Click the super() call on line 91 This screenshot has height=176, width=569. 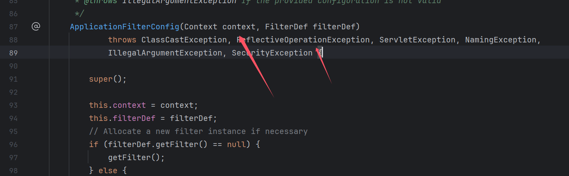pos(108,79)
